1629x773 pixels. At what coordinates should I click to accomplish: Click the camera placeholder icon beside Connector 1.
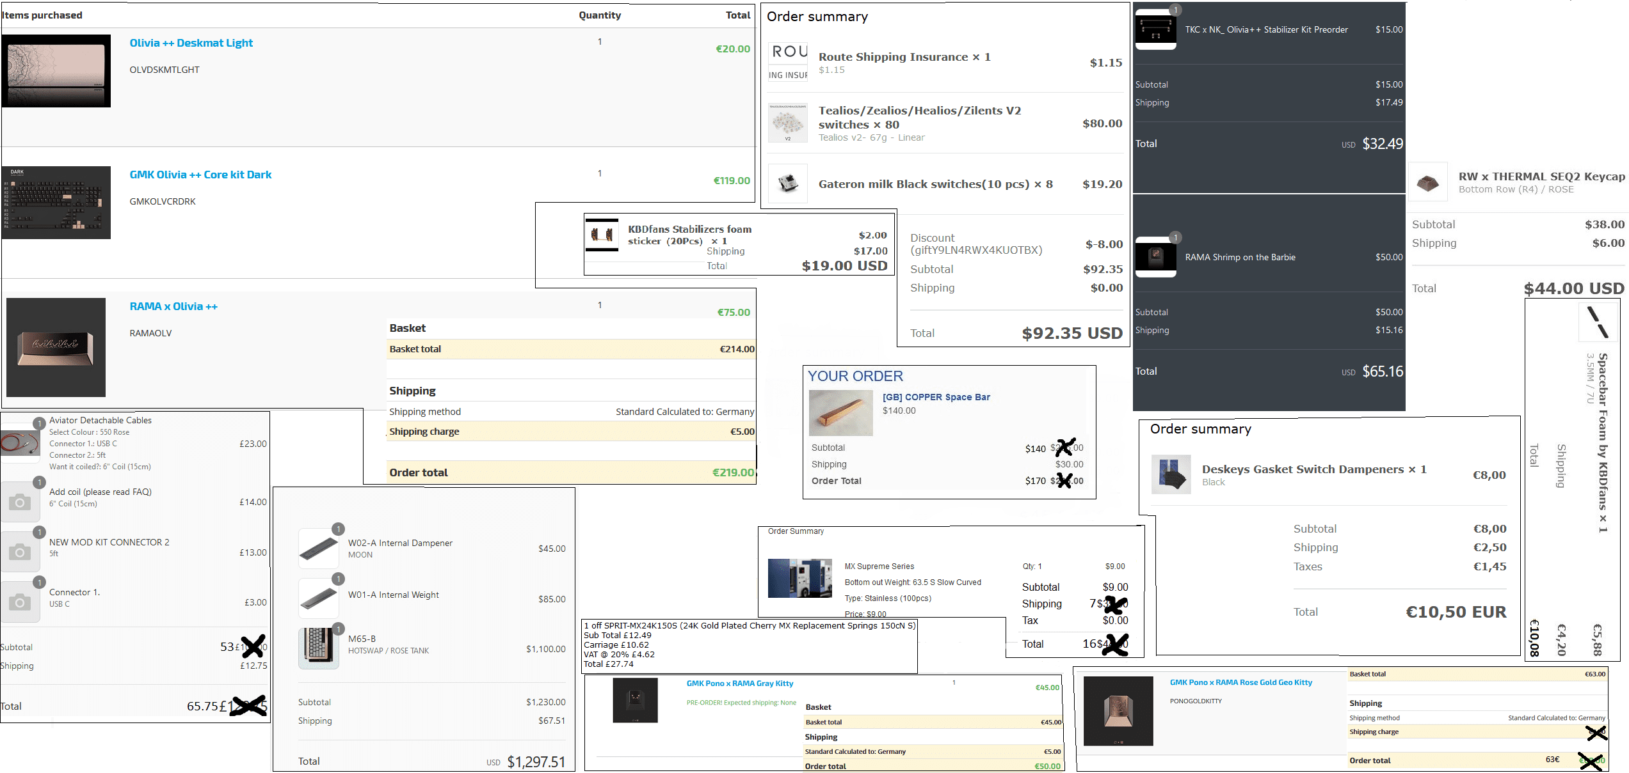[20, 602]
